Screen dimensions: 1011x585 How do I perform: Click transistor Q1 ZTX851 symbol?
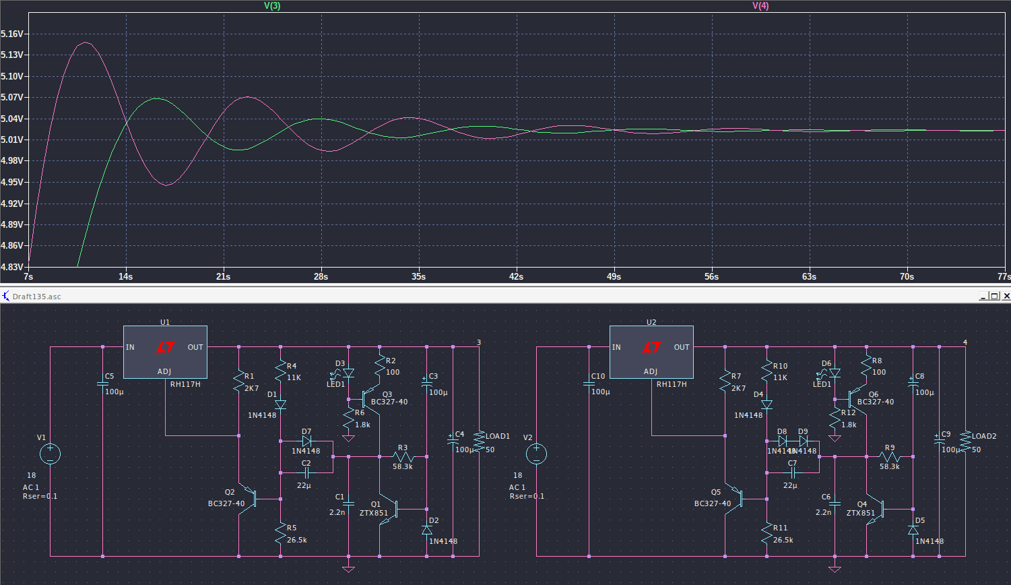coord(389,509)
